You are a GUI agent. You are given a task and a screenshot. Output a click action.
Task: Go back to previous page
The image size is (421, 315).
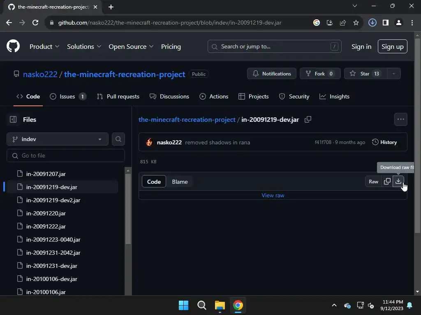[9, 23]
